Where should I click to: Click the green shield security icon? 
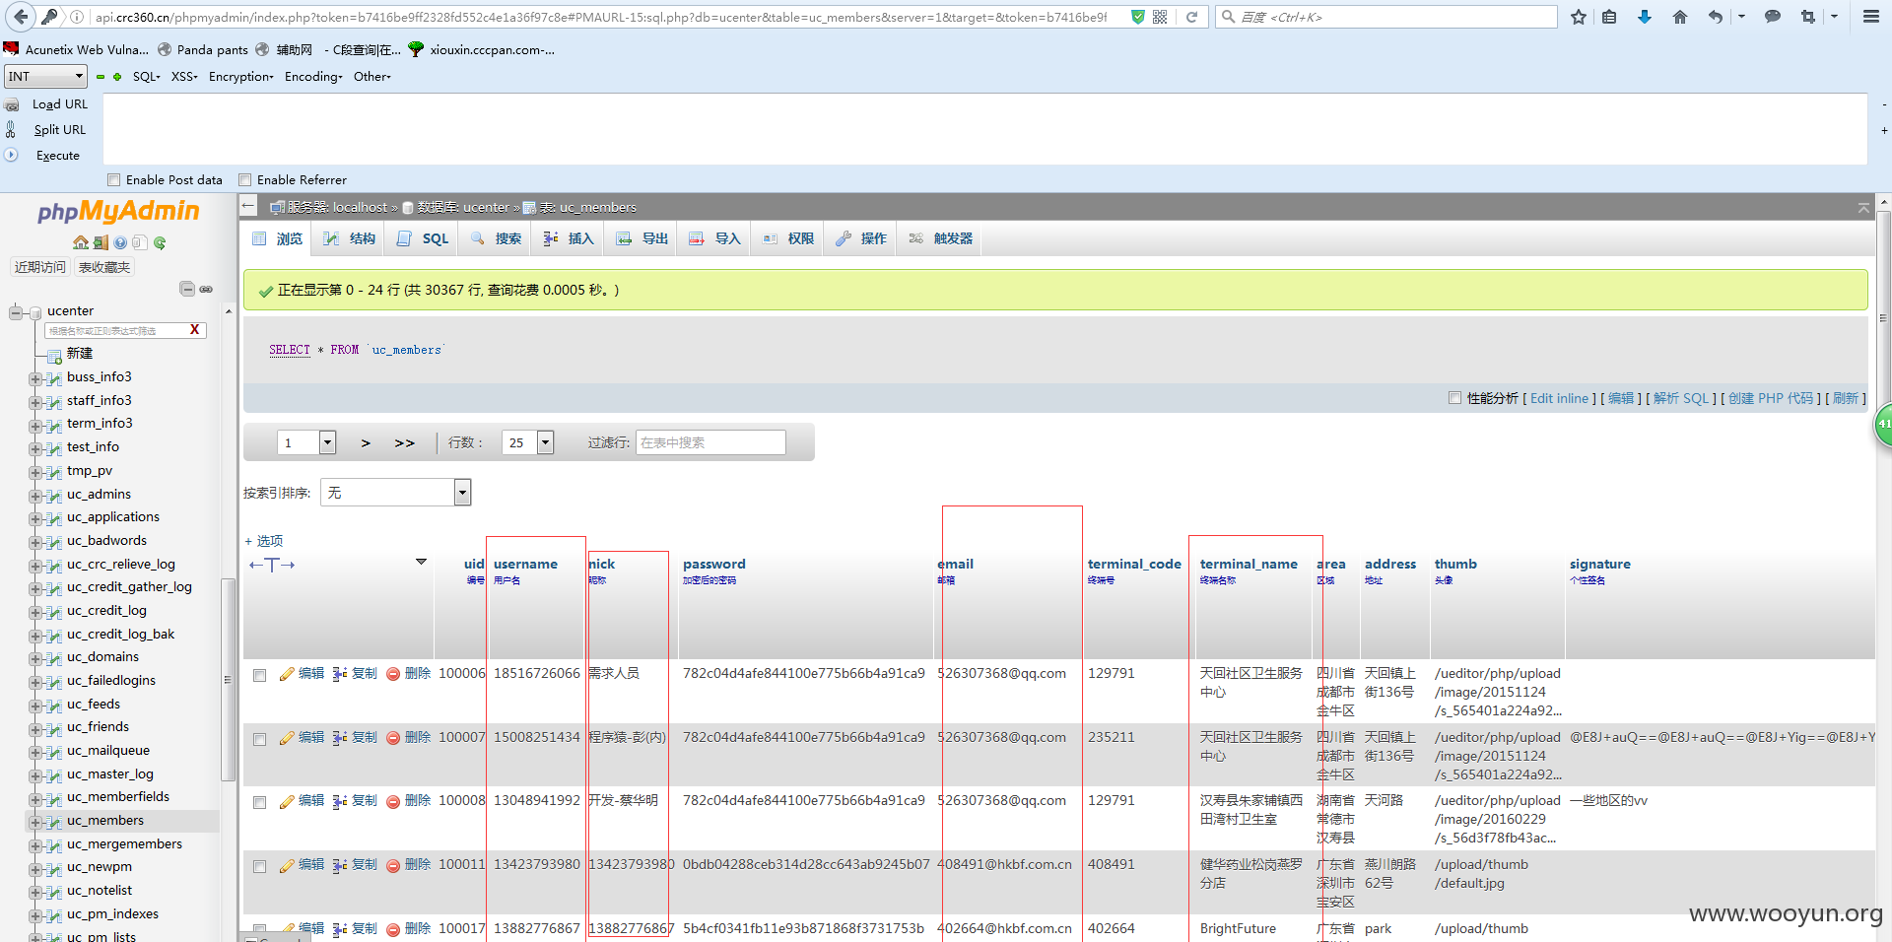[x=1137, y=17]
